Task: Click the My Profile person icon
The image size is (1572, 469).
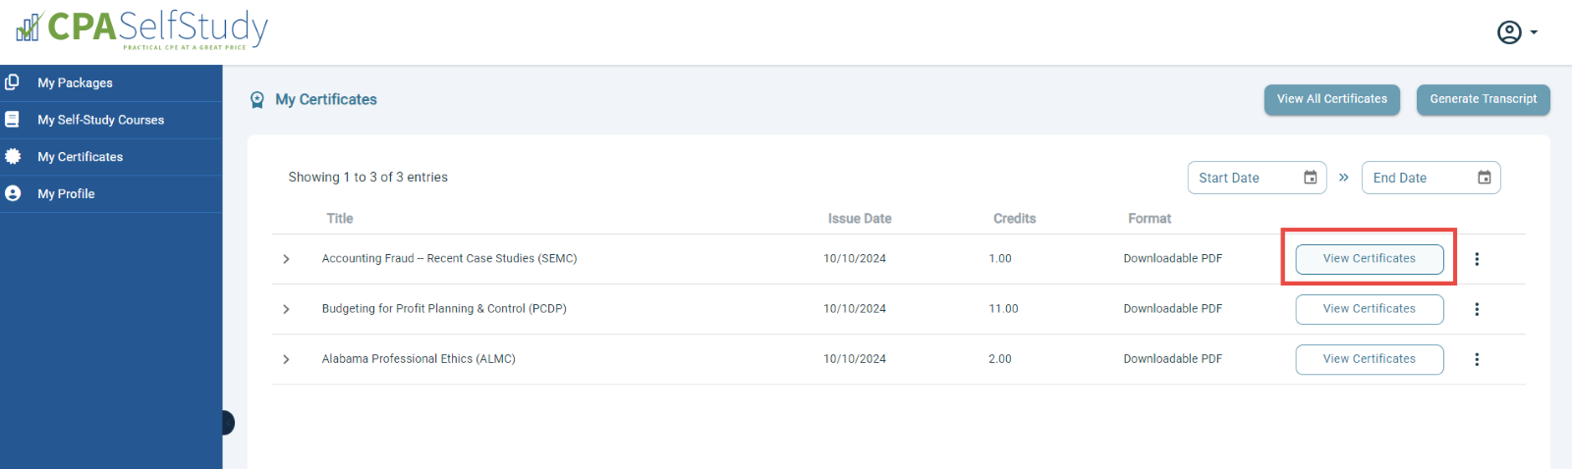Action: point(13,193)
